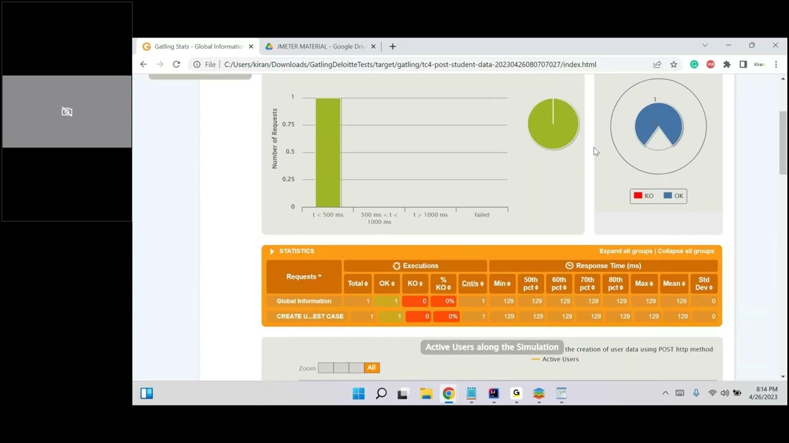Open the layered stack app on the taskbar

point(539,393)
